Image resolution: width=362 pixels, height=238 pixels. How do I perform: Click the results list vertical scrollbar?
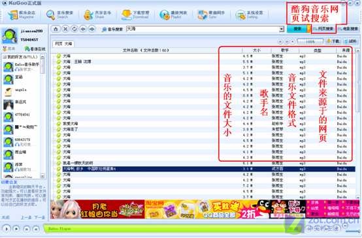[x=358, y=124]
